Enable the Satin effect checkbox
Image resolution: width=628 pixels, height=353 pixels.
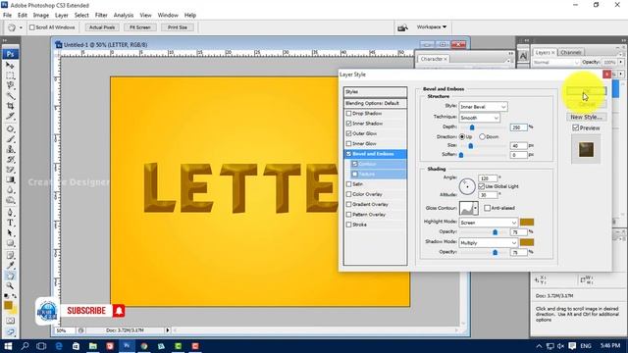pyautogui.click(x=348, y=184)
